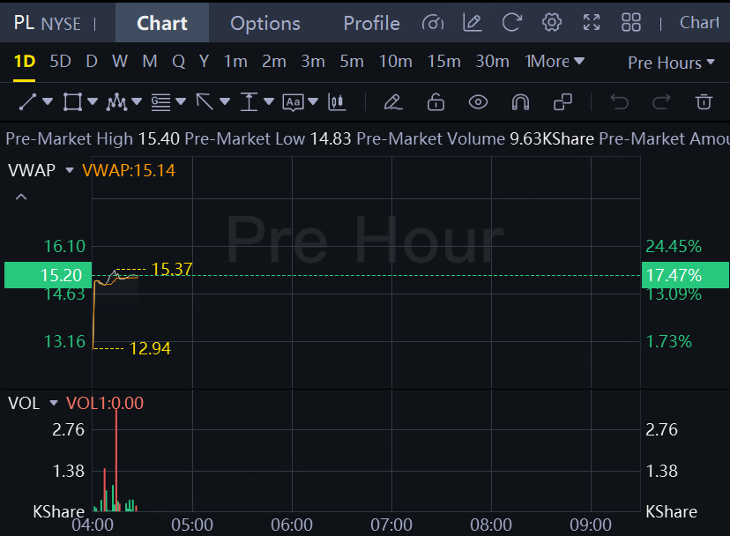The image size is (730, 536).
Task: Select the 5D timeframe
Action: (60, 62)
